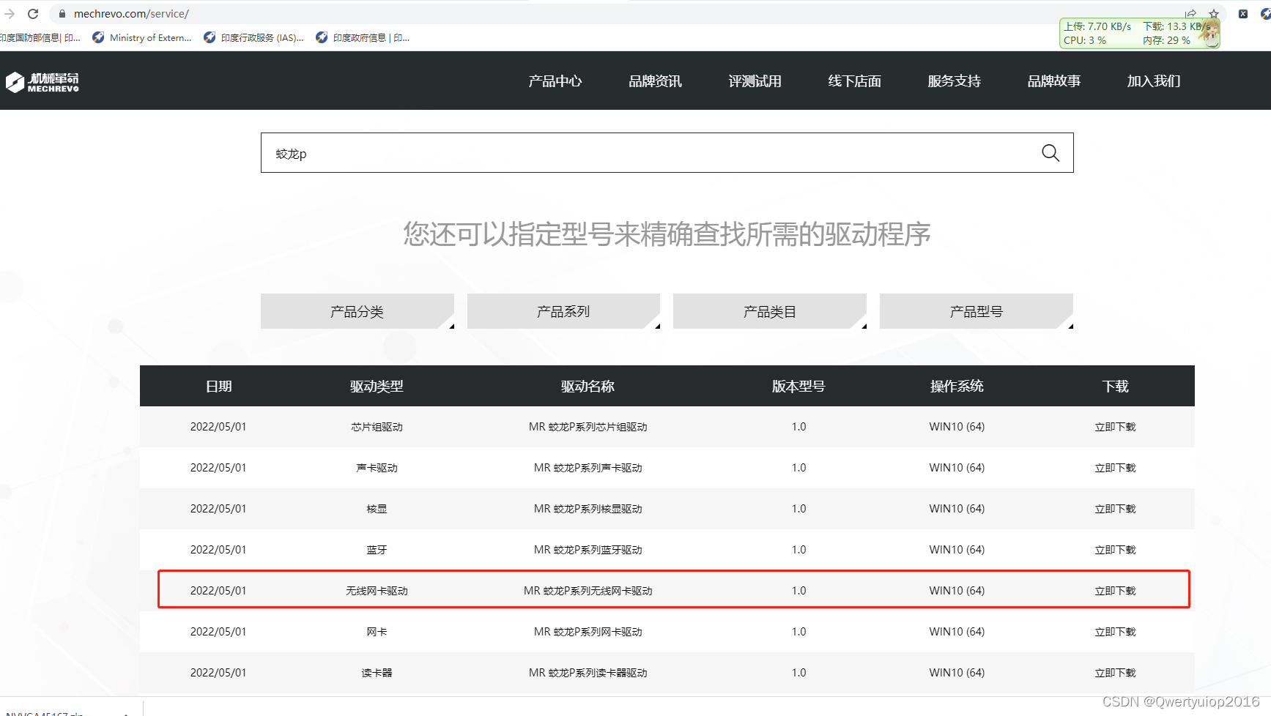Viewport: 1271px width, 716px height.
Task: Expand the 产品型号 dropdown
Action: pos(977,312)
